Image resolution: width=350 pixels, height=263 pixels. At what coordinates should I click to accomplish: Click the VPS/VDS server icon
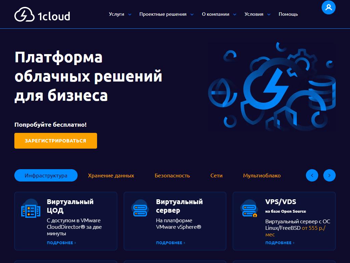click(x=249, y=209)
